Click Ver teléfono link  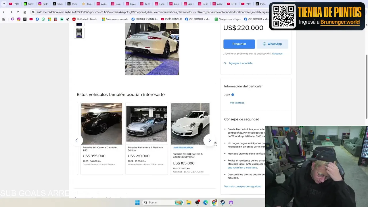(x=237, y=103)
